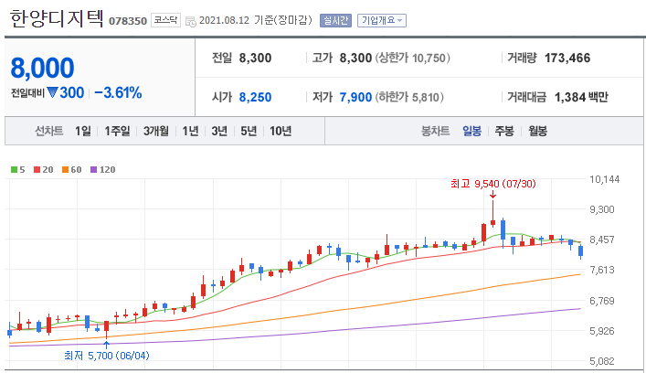Click the green 5-day moving average swatch
This screenshot has height=373, width=646.
[x=14, y=169]
